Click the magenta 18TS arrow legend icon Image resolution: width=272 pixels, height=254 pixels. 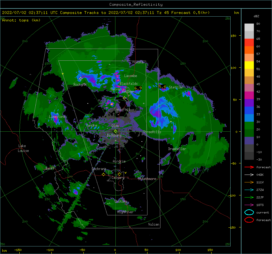pyautogui.click(x=249, y=205)
